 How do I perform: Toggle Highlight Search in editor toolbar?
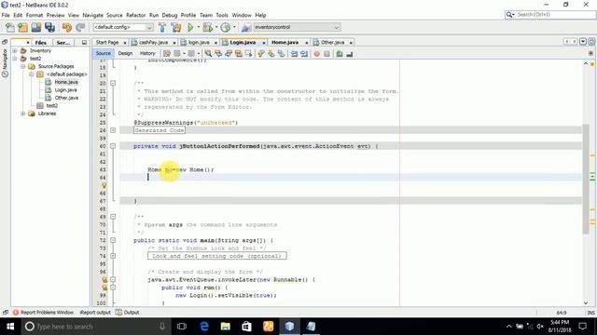(x=239, y=54)
